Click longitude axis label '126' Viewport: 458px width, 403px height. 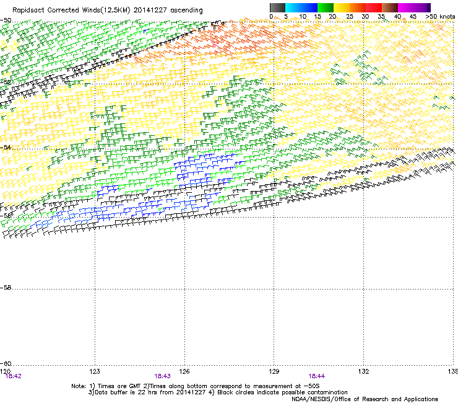[184, 371]
